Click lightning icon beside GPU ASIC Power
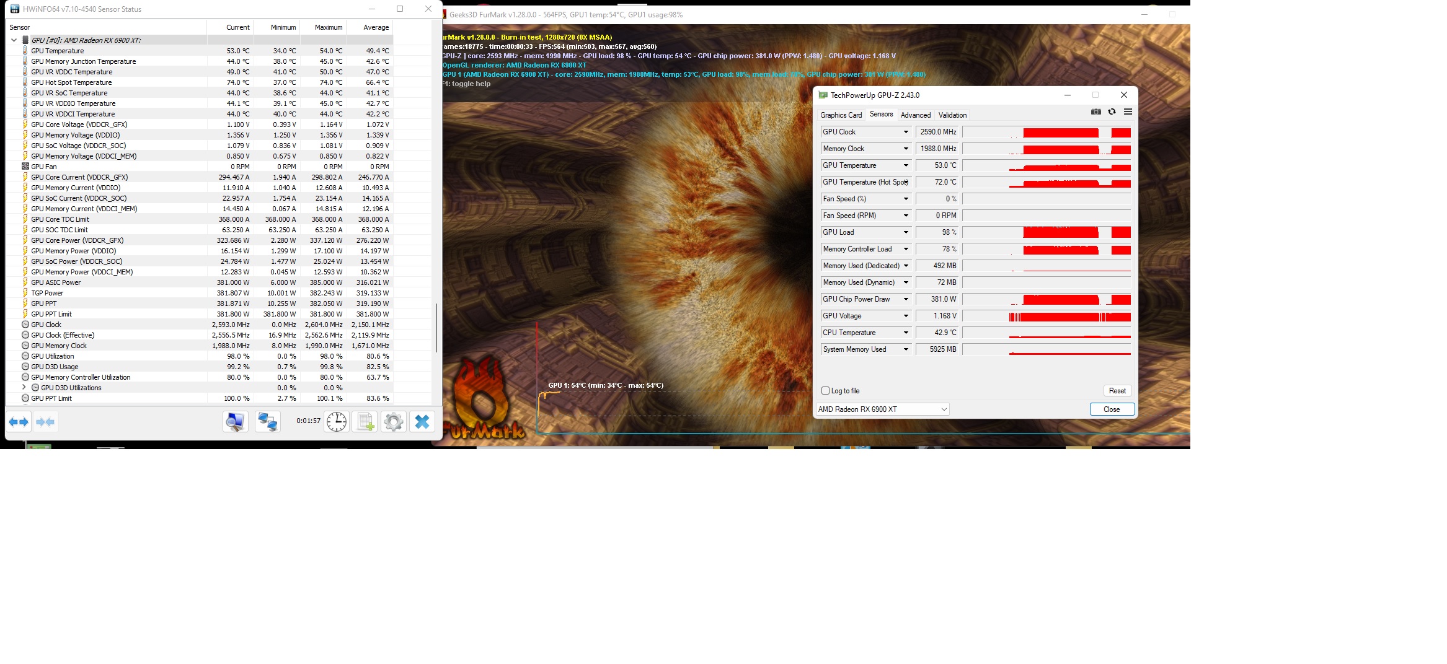This screenshot has height=664, width=1447. [x=25, y=282]
